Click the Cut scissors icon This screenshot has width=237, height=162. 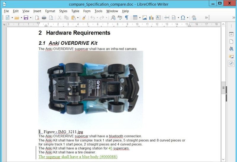[x=59, y=18]
